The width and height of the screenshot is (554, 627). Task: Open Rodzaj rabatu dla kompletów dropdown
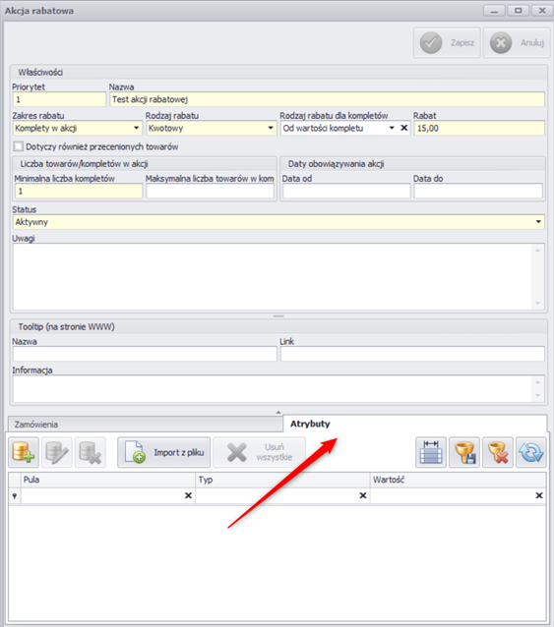(x=392, y=128)
